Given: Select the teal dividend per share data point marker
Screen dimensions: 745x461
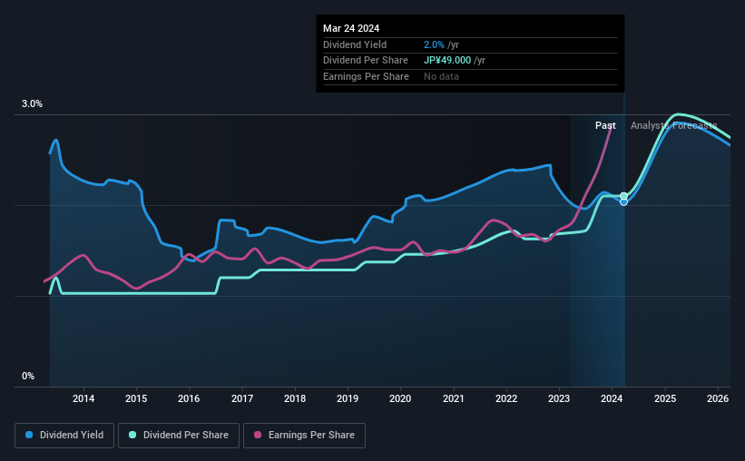Looking at the screenshot, I should click(623, 196).
